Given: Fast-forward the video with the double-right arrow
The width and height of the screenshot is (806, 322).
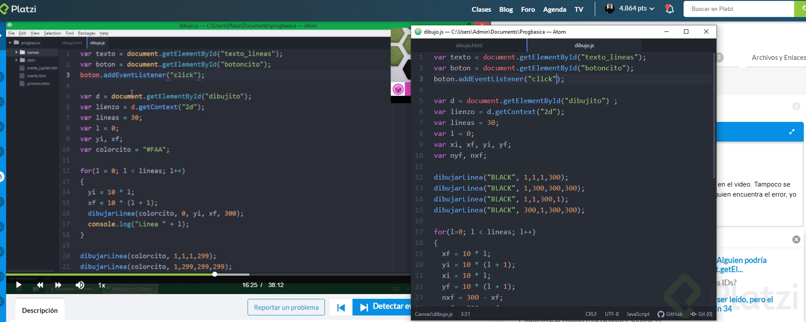Looking at the screenshot, I should (x=58, y=285).
